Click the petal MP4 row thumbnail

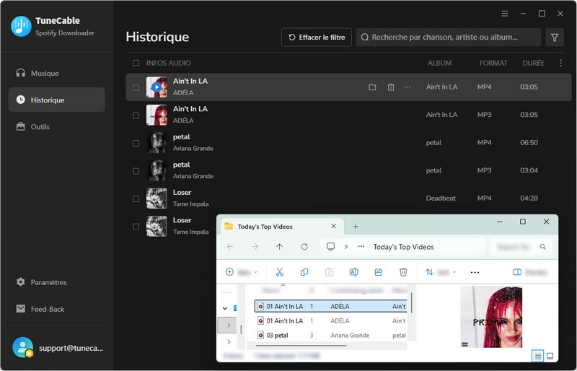157,143
